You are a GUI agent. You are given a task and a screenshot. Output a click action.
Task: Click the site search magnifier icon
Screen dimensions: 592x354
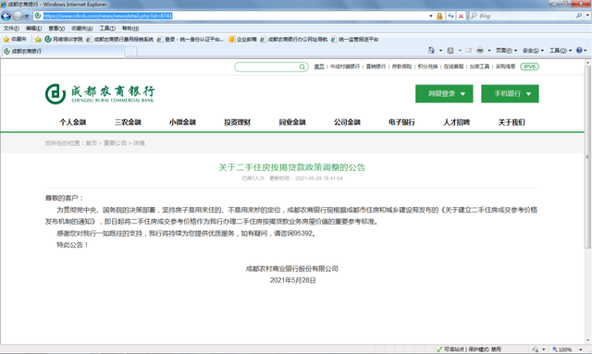click(x=302, y=67)
